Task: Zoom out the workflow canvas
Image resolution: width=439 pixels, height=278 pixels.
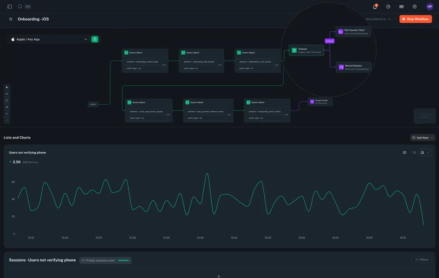Action: 7,94
